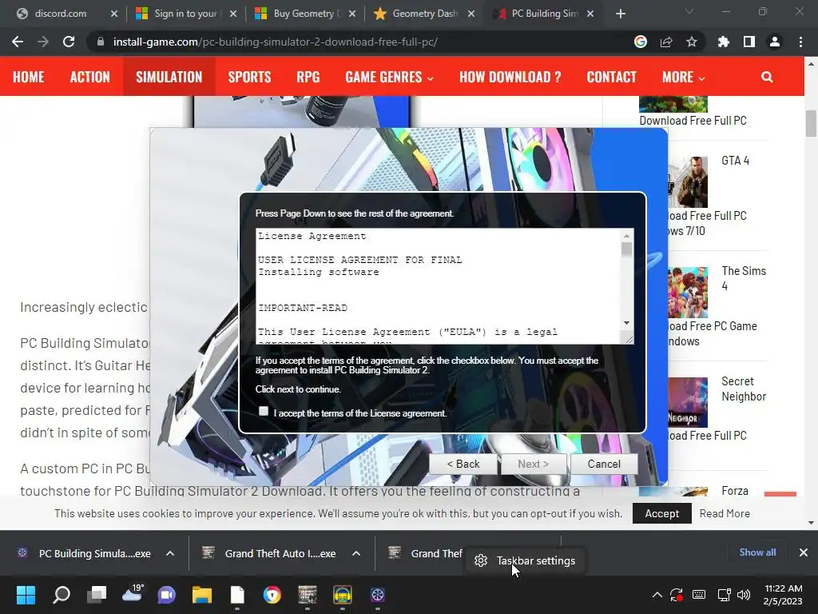Screen dimensions: 818x614
Task: Expand options for Grand Theft Auto I....exe download
Action: click(356, 553)
